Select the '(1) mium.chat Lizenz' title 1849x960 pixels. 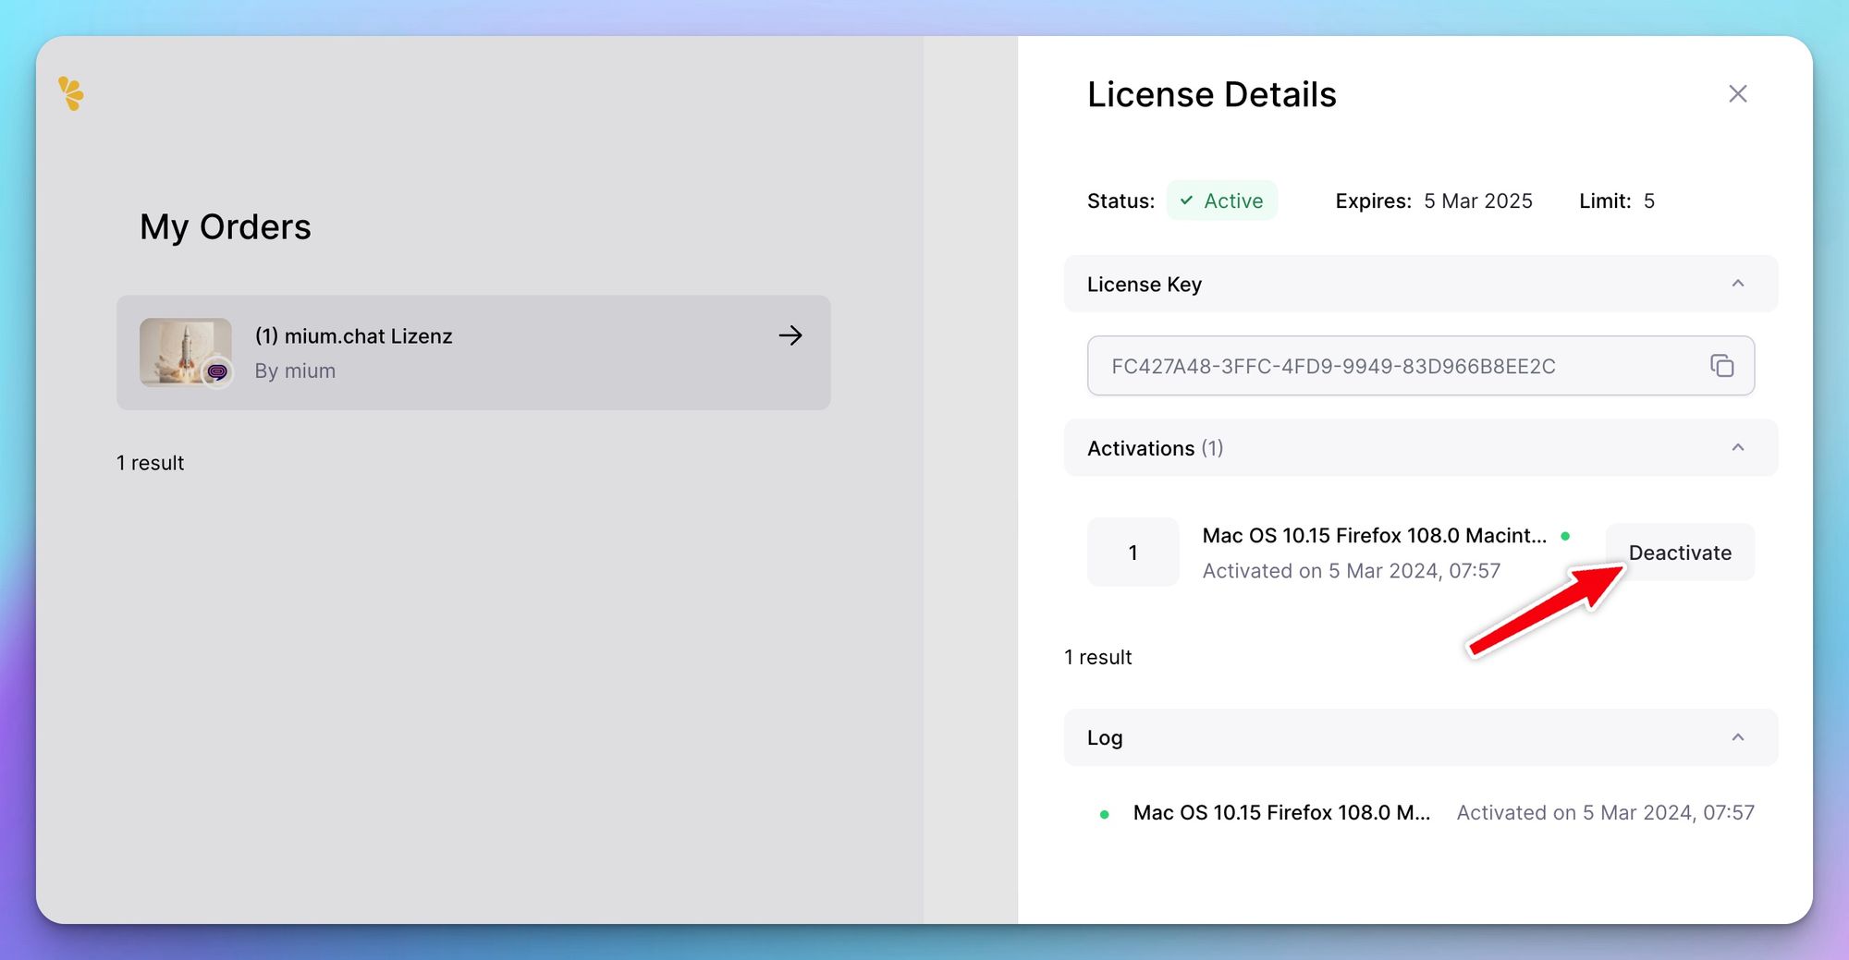(353, 336)
